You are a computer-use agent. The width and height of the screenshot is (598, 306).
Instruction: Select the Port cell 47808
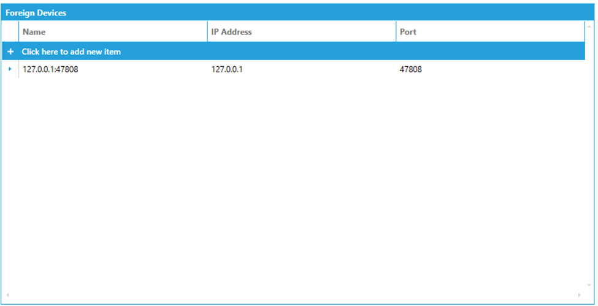click(410, 69)
